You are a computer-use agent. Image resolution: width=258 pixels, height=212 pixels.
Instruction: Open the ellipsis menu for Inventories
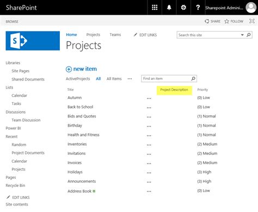coord(149,145)
